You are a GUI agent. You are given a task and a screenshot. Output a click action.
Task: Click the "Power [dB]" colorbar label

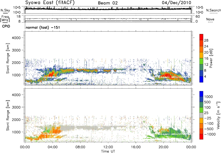211,58
